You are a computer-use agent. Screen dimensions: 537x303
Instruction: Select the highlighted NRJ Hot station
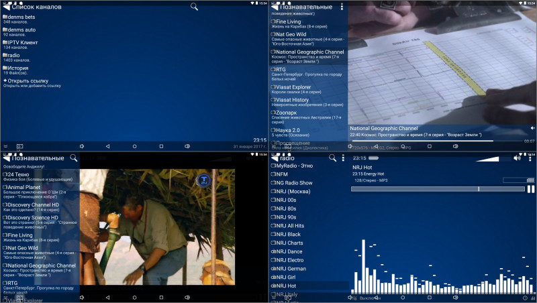309,286
